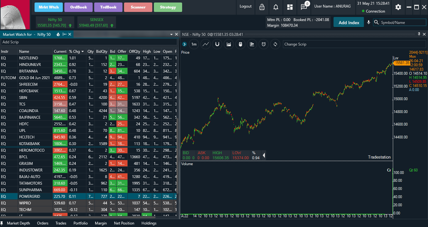Select the HDFCBANK row
The height and width of the screenshot is (227, 428).
click(89, 91)
